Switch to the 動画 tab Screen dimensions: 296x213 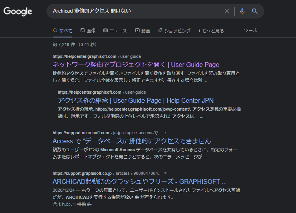tap(143, 31)
